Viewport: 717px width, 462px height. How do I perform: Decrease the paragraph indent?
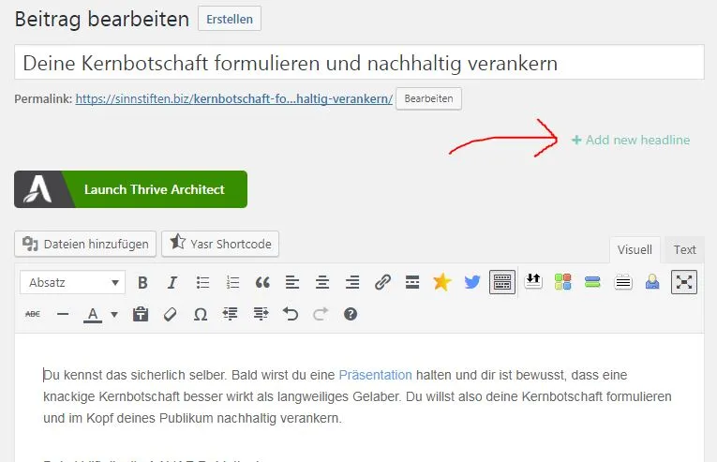point(230,314)
